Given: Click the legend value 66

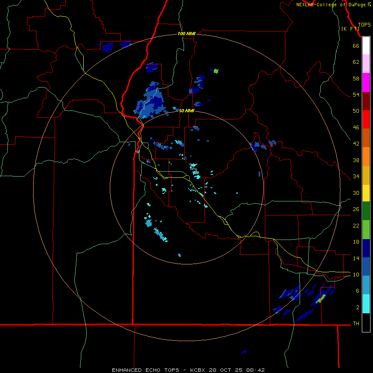Looking at the screenshot, I should coord(356,46).
